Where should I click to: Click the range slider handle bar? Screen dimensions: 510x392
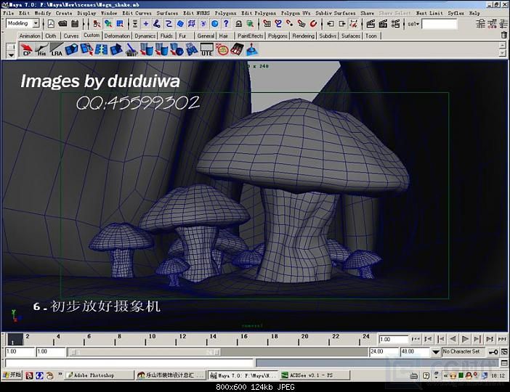[144, 352]
